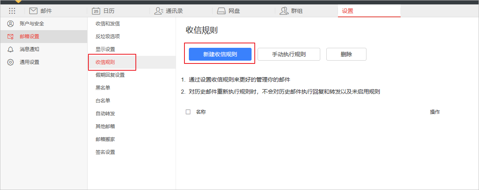Select 签名设置 in the submenu
The width and height of the screenshot is (479, 190).
pyautogui.click(x=105, y=152)
